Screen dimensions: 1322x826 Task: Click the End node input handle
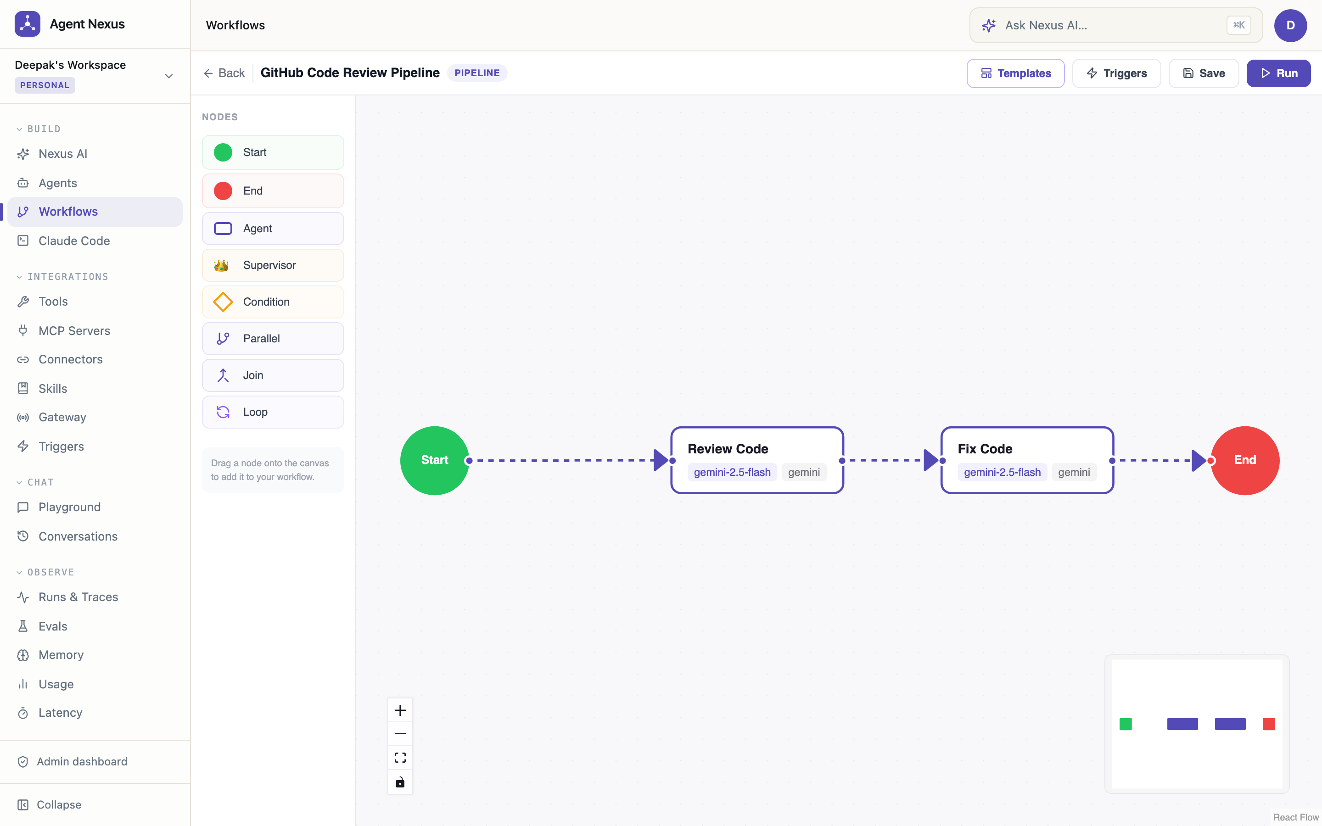click(1211, 461)
